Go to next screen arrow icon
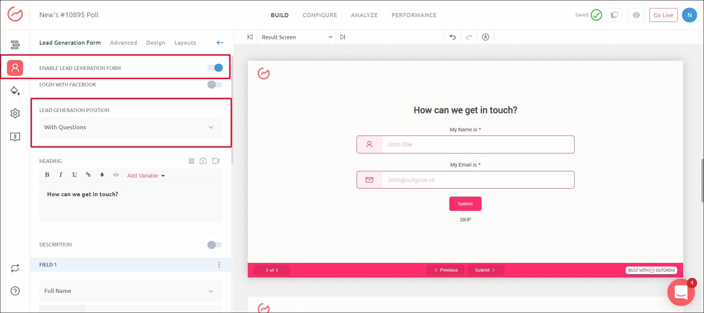 (x=343, y=37)
